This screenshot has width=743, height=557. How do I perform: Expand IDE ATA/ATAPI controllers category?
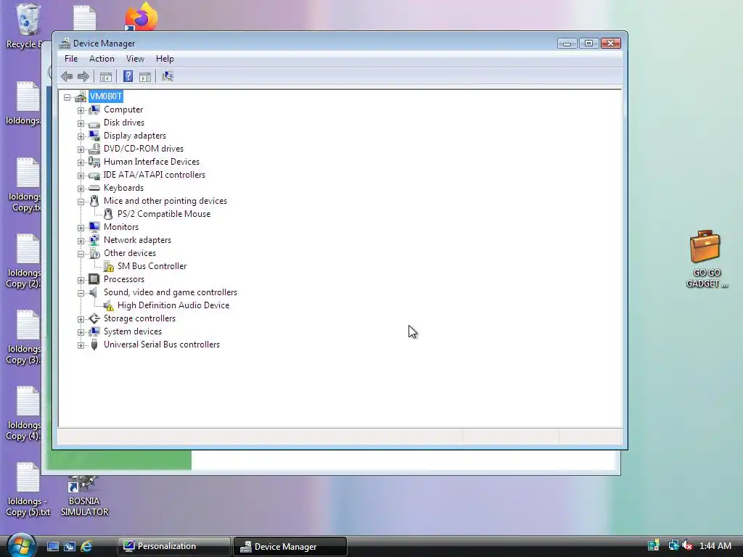pos(81,176)
